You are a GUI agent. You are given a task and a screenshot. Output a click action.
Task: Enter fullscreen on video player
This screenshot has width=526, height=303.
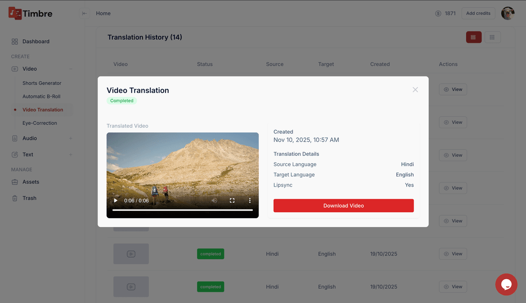(x=232, y=200)
